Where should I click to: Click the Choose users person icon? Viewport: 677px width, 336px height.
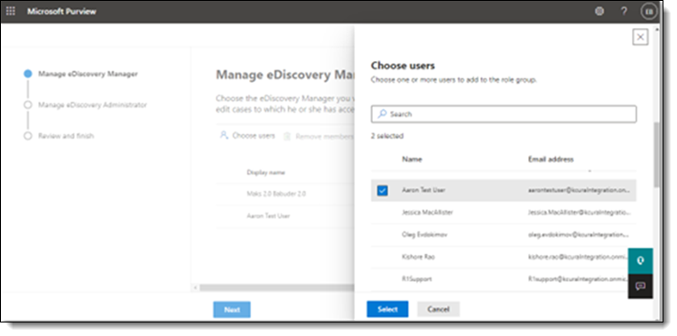click(x=224, y=135)
